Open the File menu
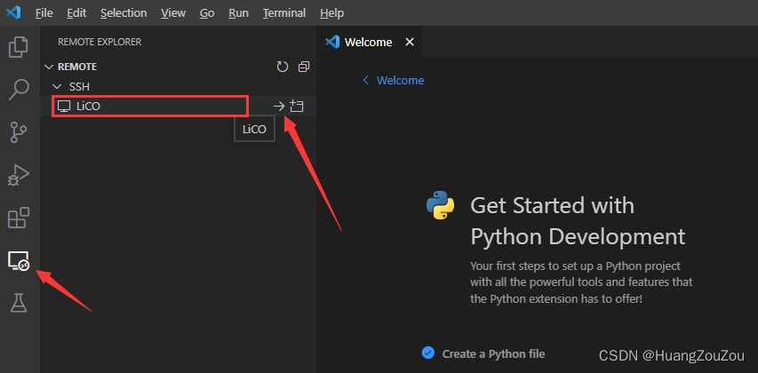Screen dimensions: 758x373 click(x=44, y=13)
